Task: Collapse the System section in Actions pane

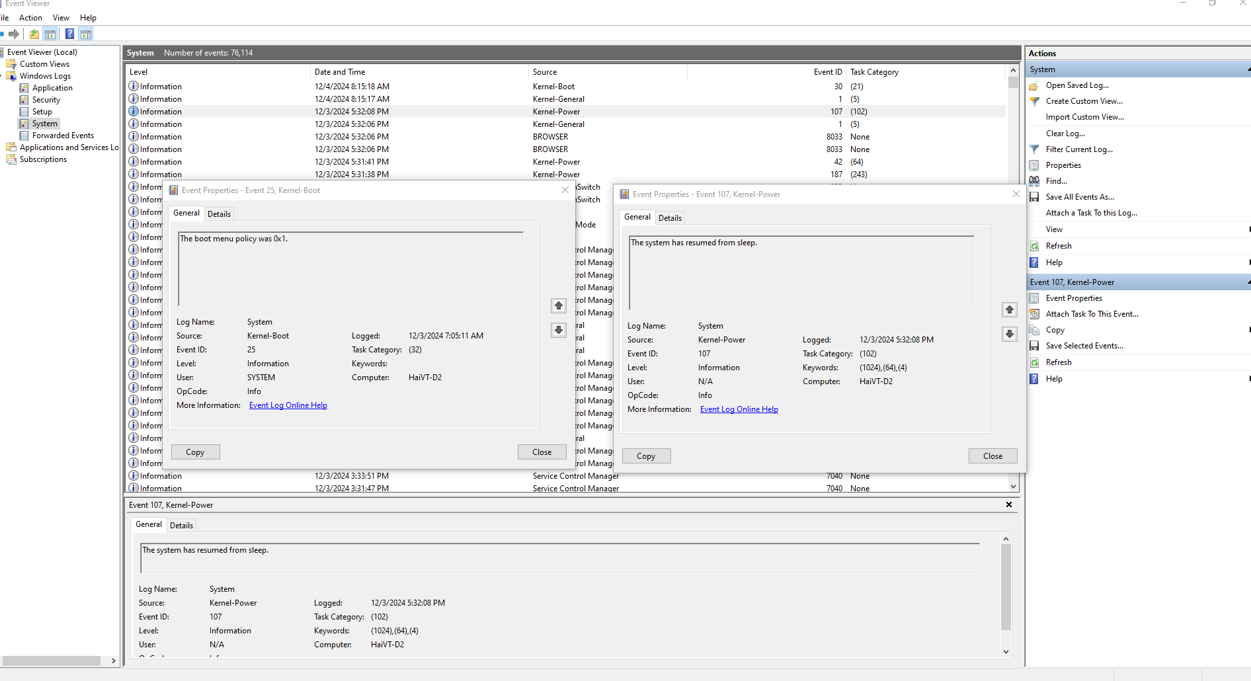Action: click(x=1248, y=69)
